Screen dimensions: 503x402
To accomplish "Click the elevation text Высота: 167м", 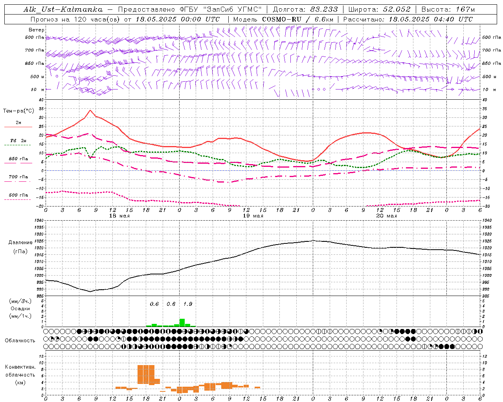I will click(x=448, y=9).
